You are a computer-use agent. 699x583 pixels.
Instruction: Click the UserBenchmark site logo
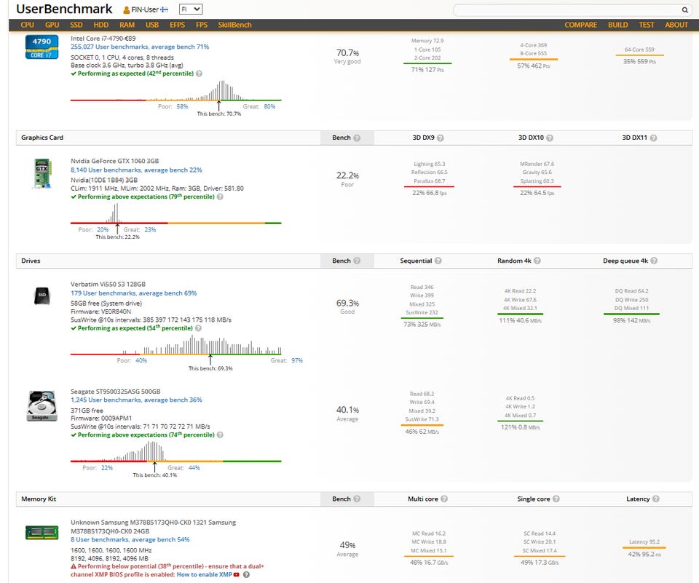tap(64, 9)
